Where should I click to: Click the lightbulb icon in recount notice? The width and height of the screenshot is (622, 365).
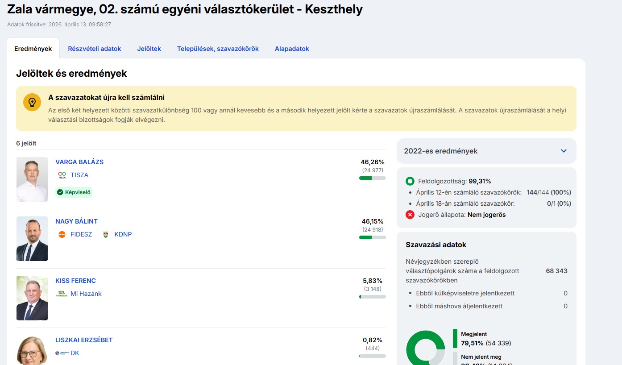[x=32, y=102]
